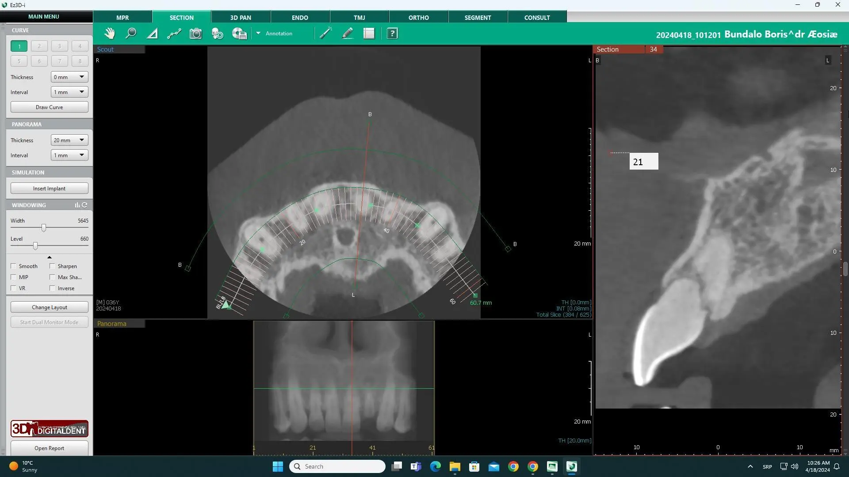
Task: Open File Explorer from taskbar
Action: point(455,466)
